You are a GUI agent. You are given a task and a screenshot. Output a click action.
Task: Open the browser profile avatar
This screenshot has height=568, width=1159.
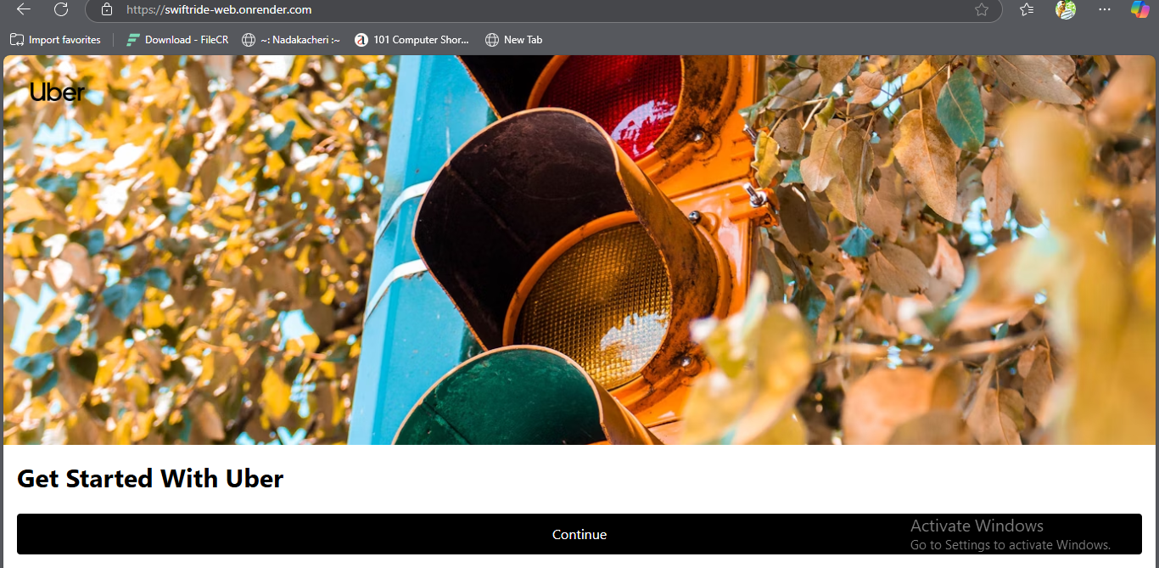click(x=1066, y=9)
